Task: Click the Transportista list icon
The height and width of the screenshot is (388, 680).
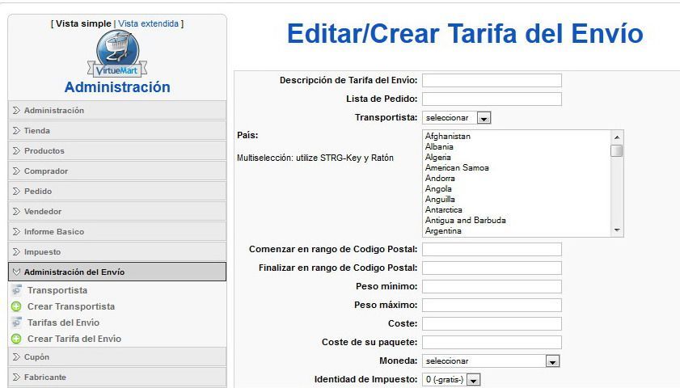Action: point(16,290)
